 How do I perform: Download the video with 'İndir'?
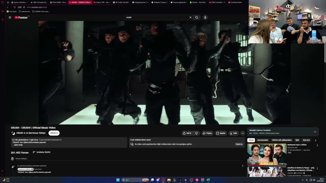coord(234,133)
